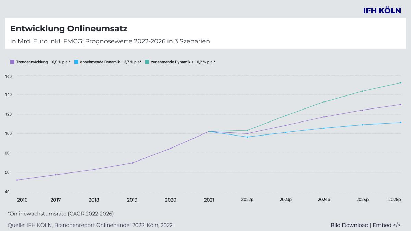Click the teal line's 2024p data point
This screenshot has width=411, height=231.
pos(324,102)
